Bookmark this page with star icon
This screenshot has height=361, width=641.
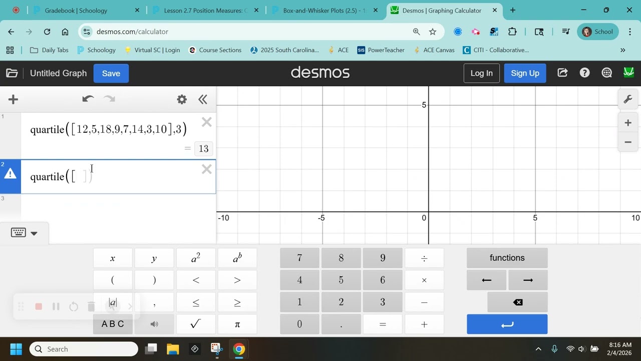433,32
